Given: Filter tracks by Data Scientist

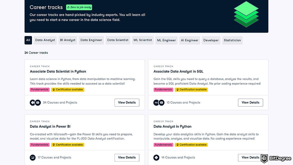Looking at the screenshot, I should (x=118, y=40).
